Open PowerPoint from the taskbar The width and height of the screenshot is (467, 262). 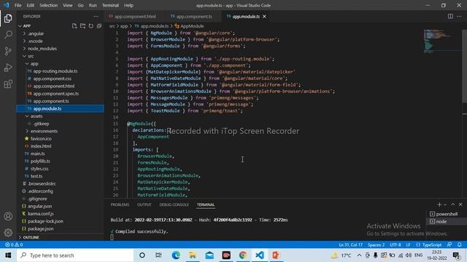[x=276, y=255]
